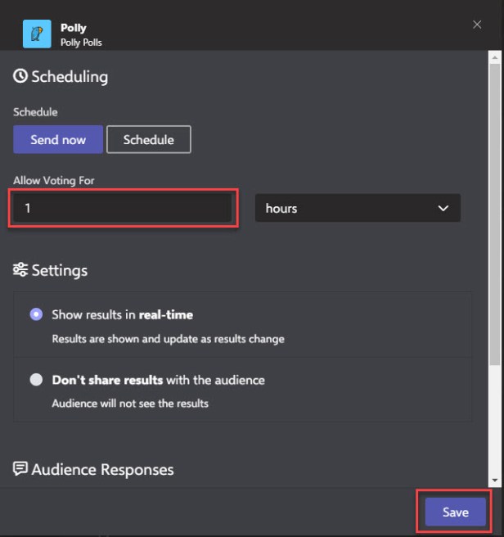This screenshot has height=537, width=504.
Task: Click the scrollbar down arrow
Action: [494, 481]
